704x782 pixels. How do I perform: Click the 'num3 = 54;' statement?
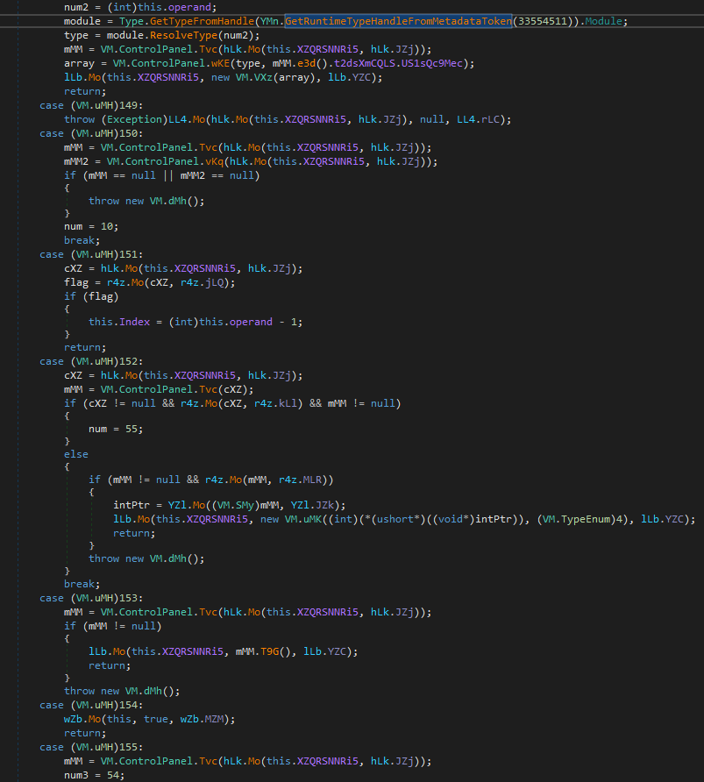94,775
